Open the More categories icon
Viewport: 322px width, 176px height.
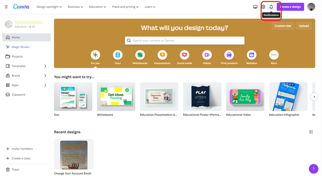tap(274, 55)
